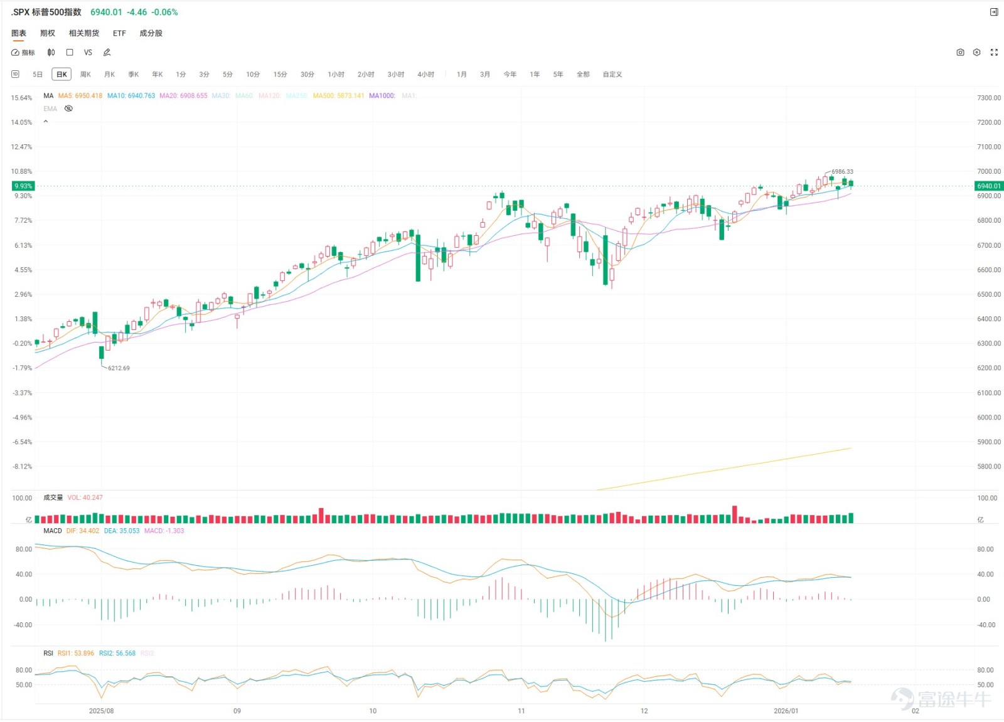Viewport: 1004px width, 722px height.
Task: Click the 9.93% percent change tag
Action: [x=23, y=186]
